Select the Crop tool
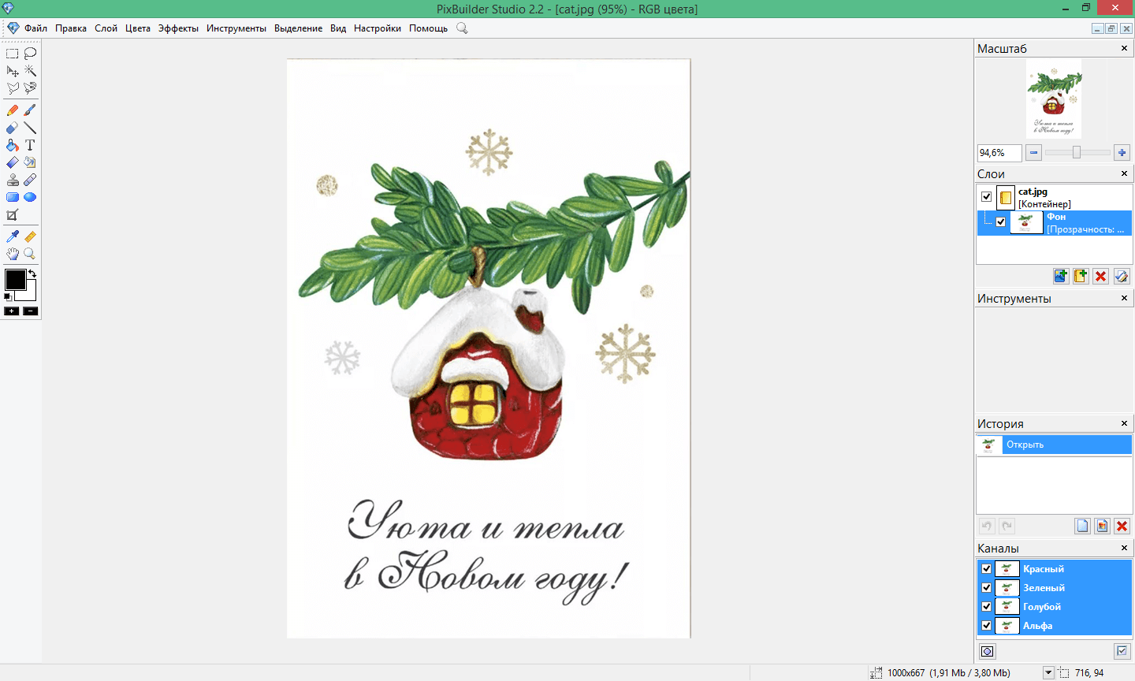This screenshot has height=681, width=1135. click(13, 215)
